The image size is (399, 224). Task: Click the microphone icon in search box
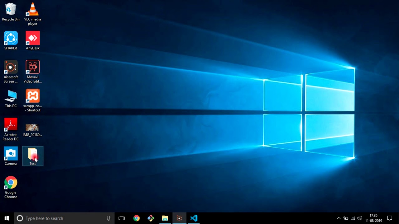pyautogui.click(x=108, y=218)
